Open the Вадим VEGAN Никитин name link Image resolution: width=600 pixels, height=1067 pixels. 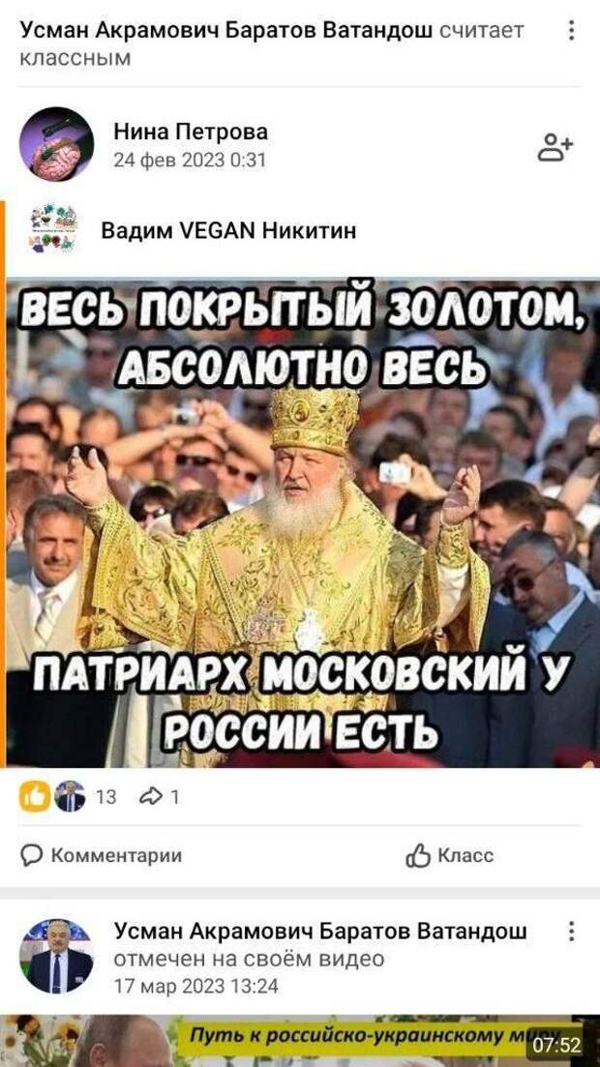tap(228, 231)
